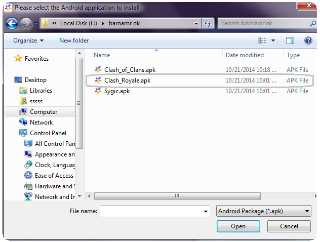Select Network and Internet entry
Viewport: 320px width, 242px height.
(x=55, y=197)
